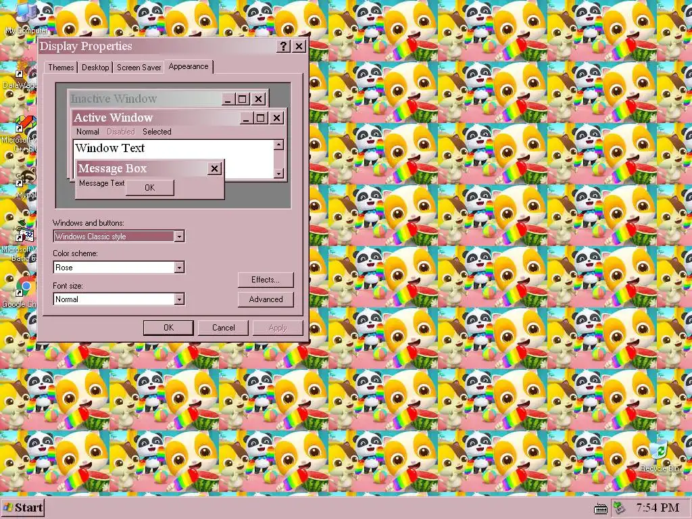Viewport: 692px width, 519px height.
Task: Click Normal in the preview menu
Action: tap(87, 132)
